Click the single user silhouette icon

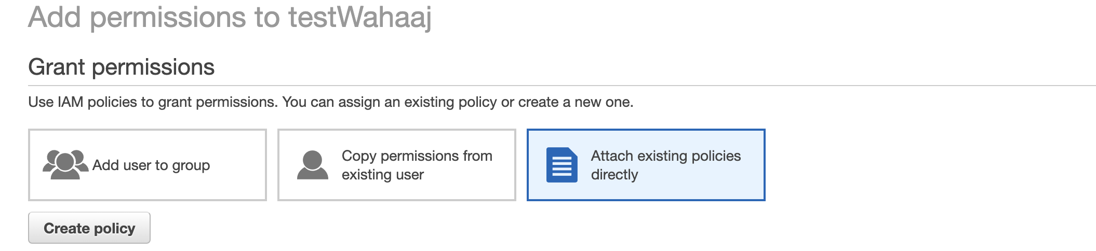coord(312,165)
